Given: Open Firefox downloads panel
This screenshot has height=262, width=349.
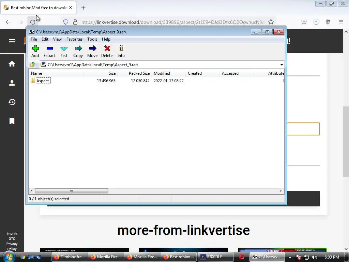Looking at the screenshot, I should click(316, 22).
